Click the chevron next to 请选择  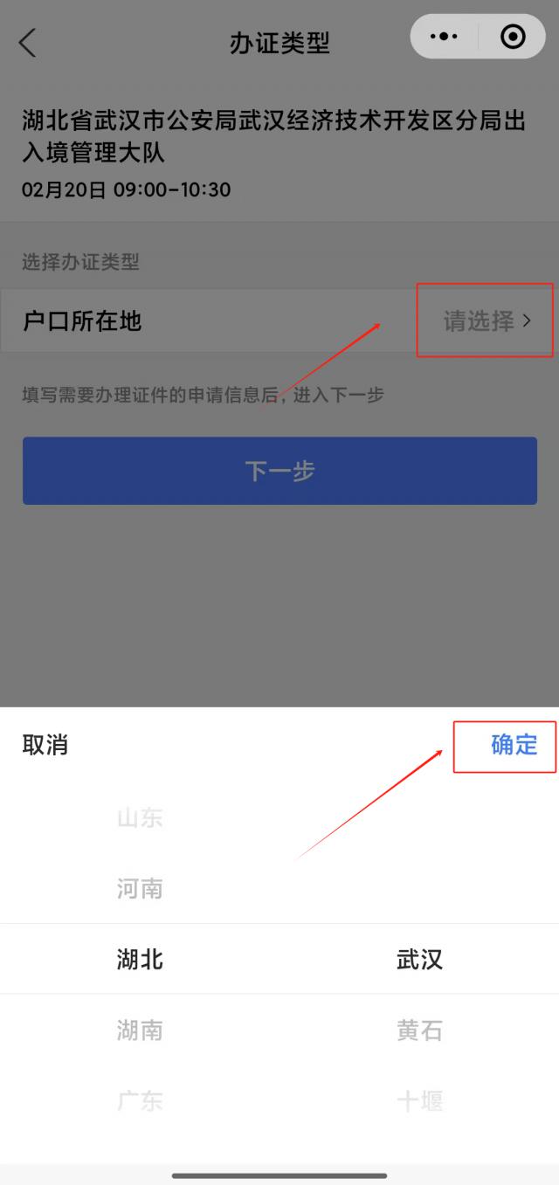coord(526,321)
